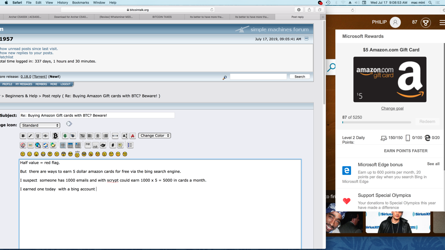Collapse the forum header with minus toggle
The image size is (445, 250).
pyautogui.click(x=306, y=39)
